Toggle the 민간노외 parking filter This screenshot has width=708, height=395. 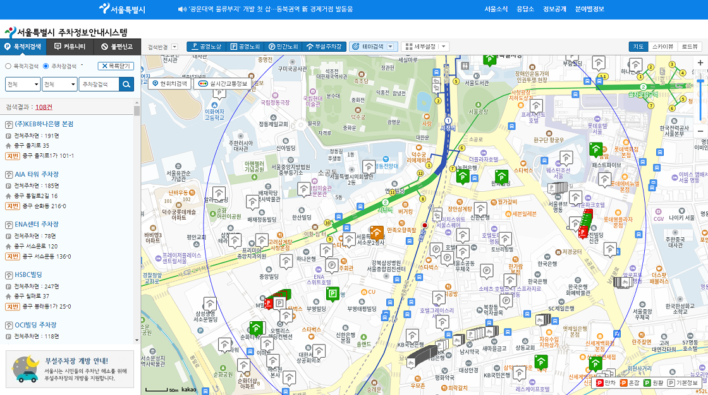click(x=283, y=47)
